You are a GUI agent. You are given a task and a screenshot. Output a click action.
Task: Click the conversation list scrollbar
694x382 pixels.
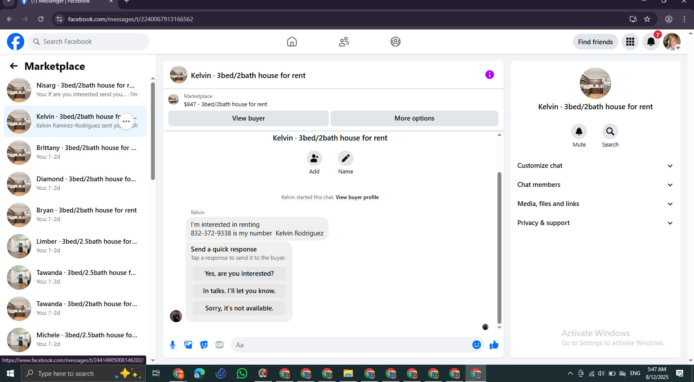[153, 131]
